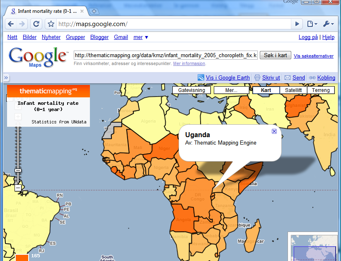The width and height of the screenshot is (341, 261).
Task: Click the Kobling link
Action: point(326,77)
